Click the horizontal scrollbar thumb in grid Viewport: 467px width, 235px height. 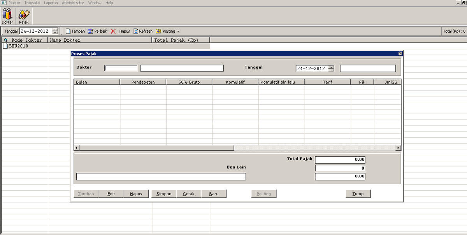[x=156, y=148]
